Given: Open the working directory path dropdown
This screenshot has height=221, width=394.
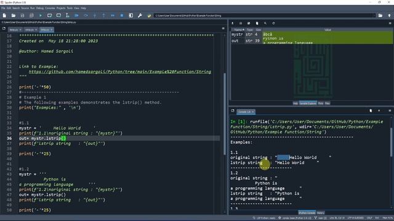Looking at the screenshot, I should point(374,15).
